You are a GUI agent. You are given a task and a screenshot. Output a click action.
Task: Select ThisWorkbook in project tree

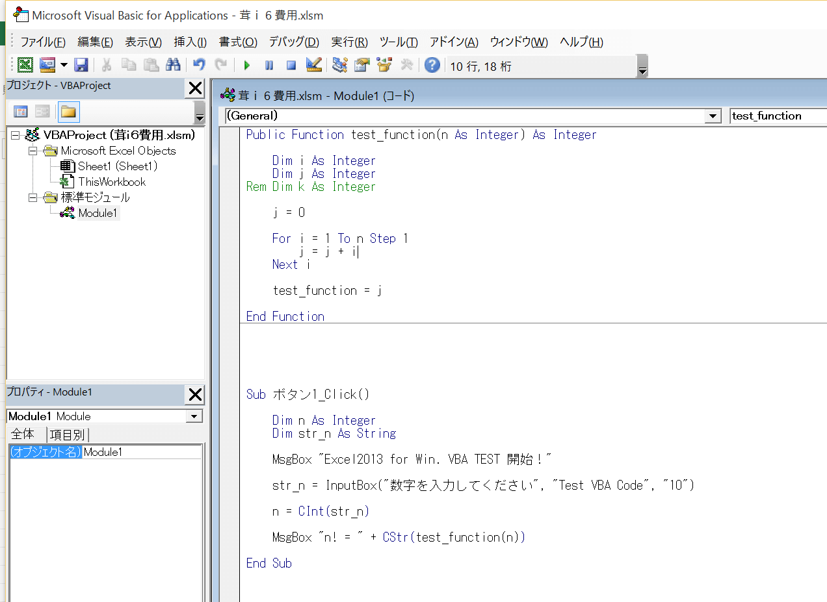112,182
